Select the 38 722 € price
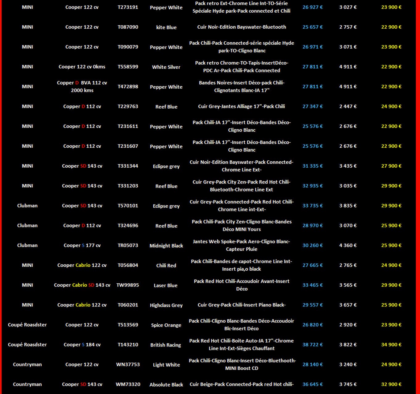 [x=312, y=345]
